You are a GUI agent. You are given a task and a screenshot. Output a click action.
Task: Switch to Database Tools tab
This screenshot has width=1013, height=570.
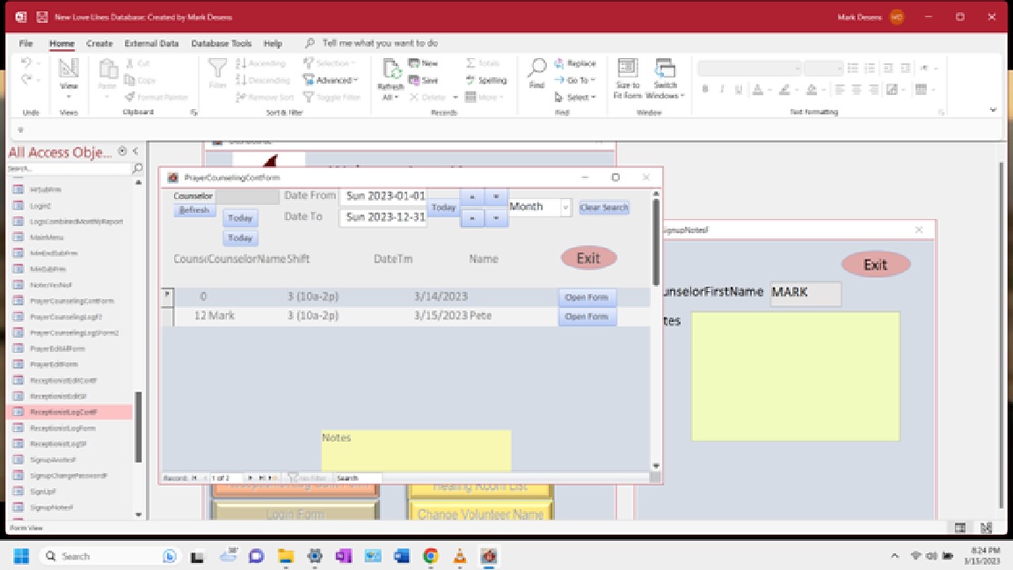coord(221,43)
